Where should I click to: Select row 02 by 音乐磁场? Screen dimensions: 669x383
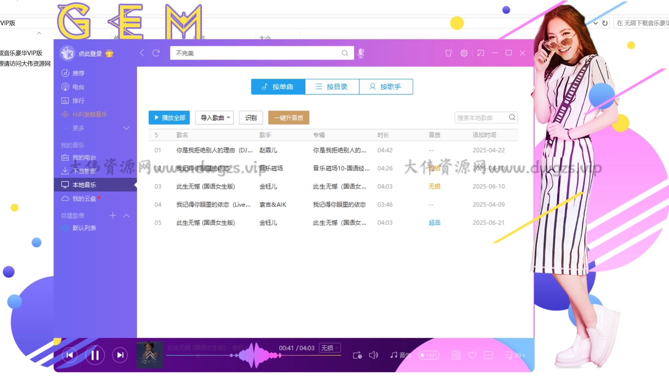333,168
